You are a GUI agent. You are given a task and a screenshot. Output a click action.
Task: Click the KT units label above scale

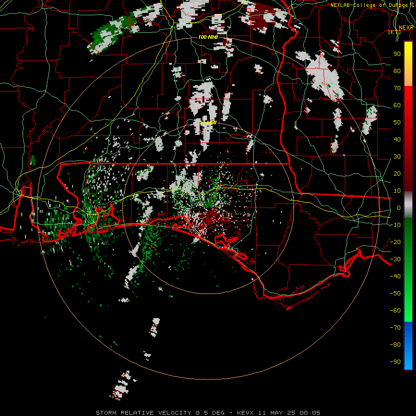(x=395, y=32)
